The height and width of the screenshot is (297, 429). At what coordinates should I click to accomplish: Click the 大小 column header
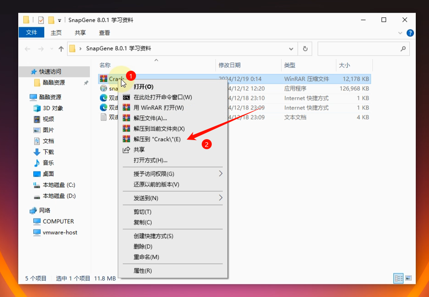(x=344, y=65)
